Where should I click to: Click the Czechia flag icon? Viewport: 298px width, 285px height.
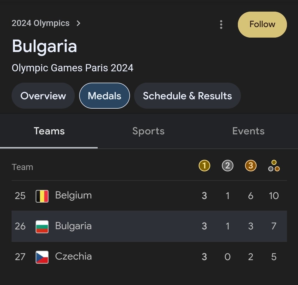click(x=42, y=257)
